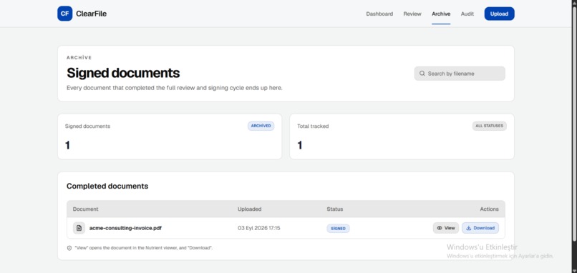The width and height of the screenshot is (577, 273).
Task: Click the PDF file icon beside acme-consulting-invoice.pdf
Action: [x=79, y=228]
